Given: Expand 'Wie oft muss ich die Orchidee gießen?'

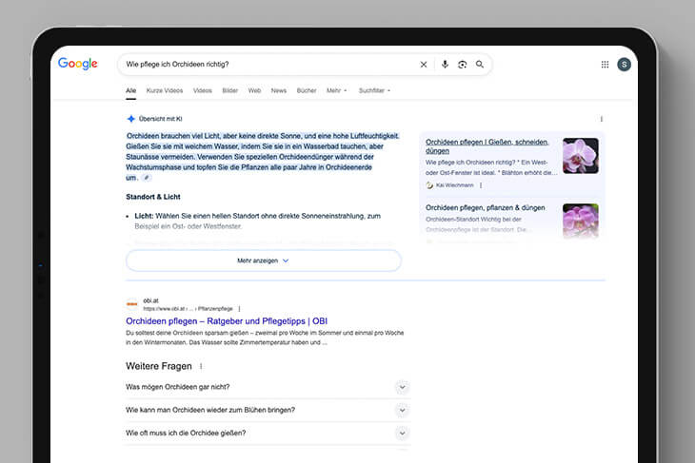Looking at the screenshot, I should coord(268,433).
